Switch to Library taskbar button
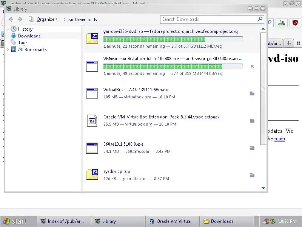The height and width of the screenshot is (227, 302). click(x=118, y=221)
